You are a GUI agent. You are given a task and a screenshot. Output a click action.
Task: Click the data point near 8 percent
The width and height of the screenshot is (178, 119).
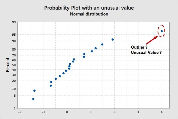(34, 91)
